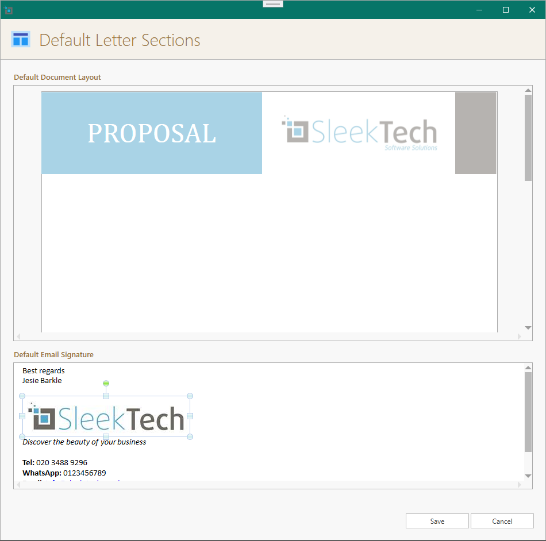The image size is (546, 541).
Task: Click the 'Tel: 020 3488 9296' line
Action: [x=55, y=463]
